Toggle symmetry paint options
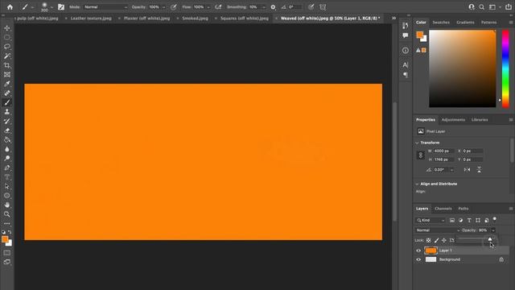Image resolution: width=515 pixels, height=290 pixels. tap(323, 7)
